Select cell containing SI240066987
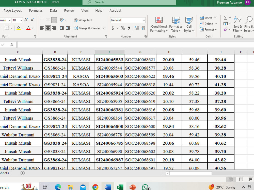Screen dimensions: 254x190 109,160
